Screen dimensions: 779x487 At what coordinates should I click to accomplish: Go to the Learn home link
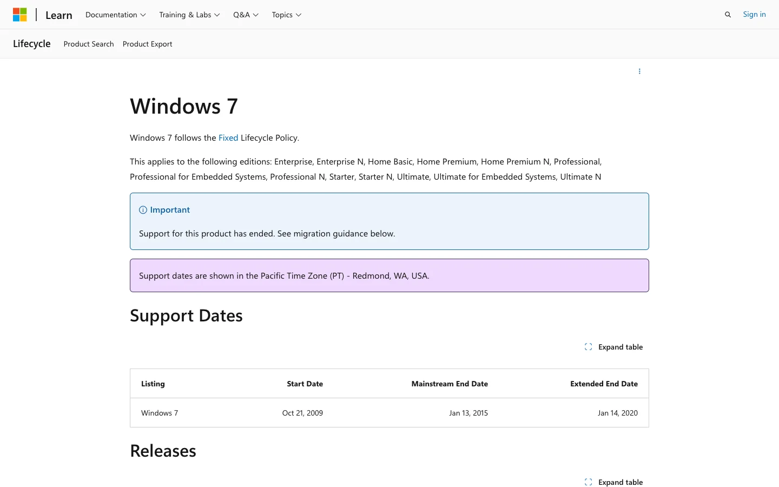pyautogui.click(x=59, y=15)
